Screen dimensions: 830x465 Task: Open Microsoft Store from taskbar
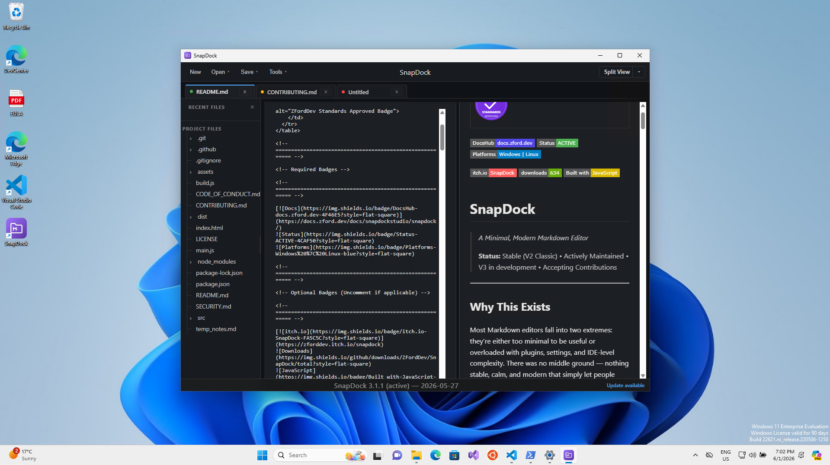[x=454, y=455]
